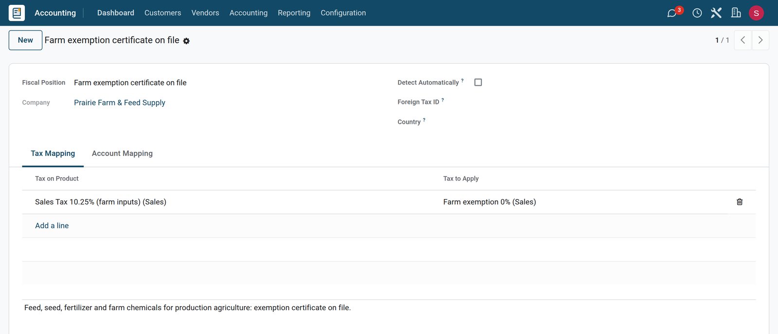Select the Farm exemption 0% (Sales) cell

pyautogui.click(x=583, y=202)
